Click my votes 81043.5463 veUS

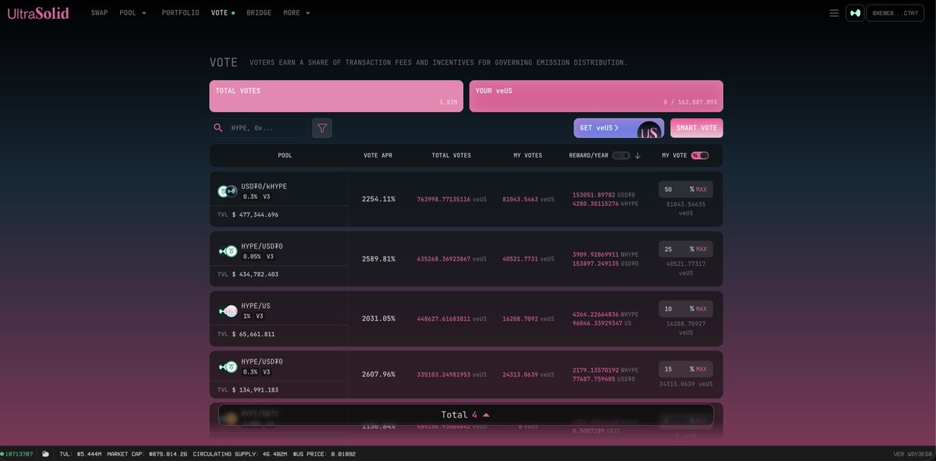coord(528,199)
